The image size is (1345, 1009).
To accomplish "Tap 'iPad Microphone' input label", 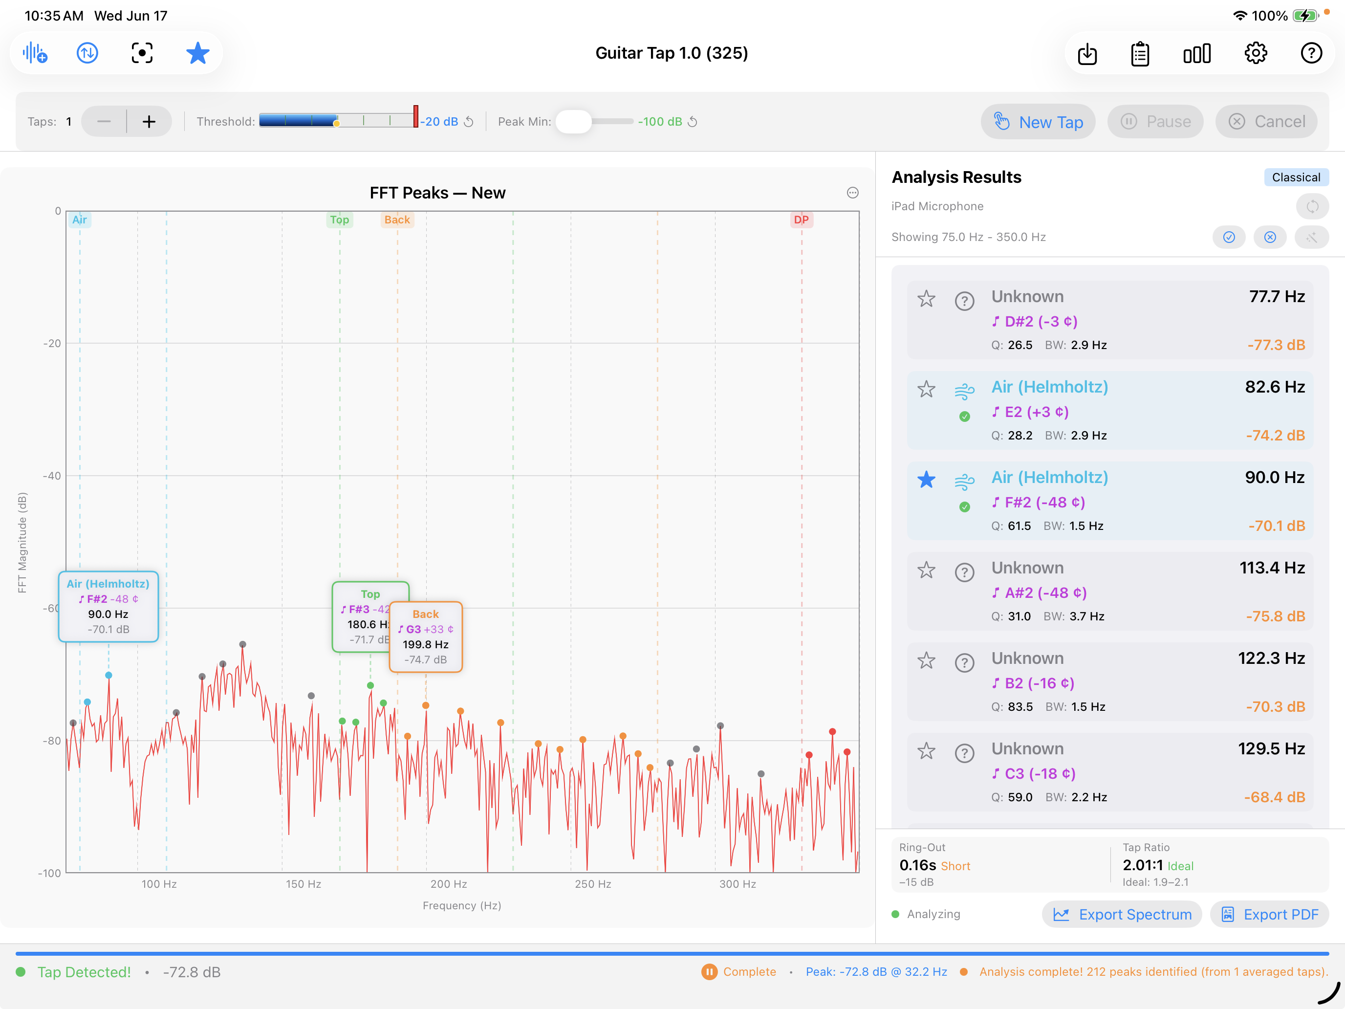I will [937, 207].
